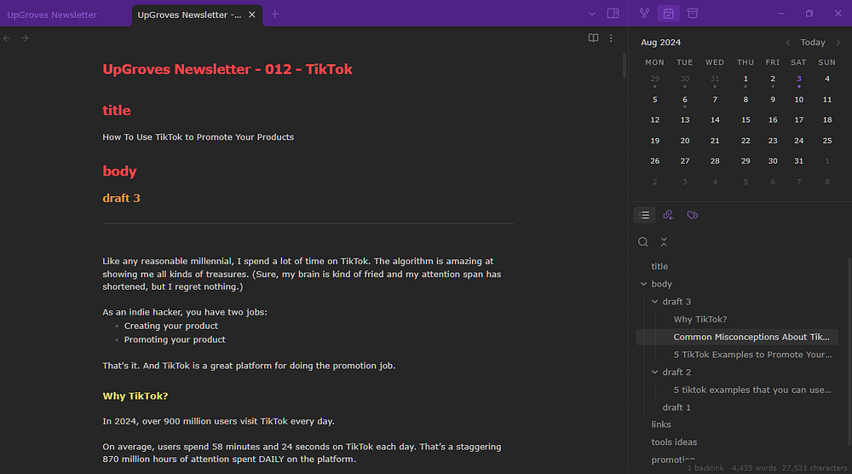Image resolution: width=852 pixels, height=474 pixels.
Task: Open 5 tiktok examples that you can use outline item
Action: pyautogui.click(x=752, y=390)
